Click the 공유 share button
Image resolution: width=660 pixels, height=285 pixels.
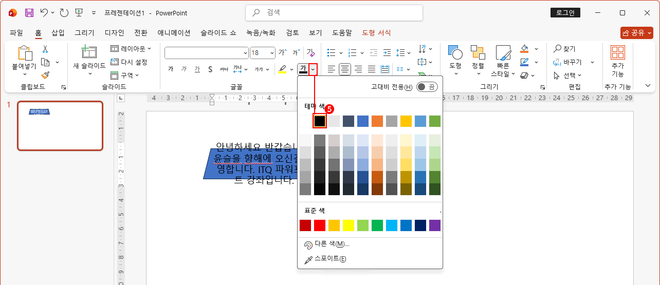(x=636, y=33)
